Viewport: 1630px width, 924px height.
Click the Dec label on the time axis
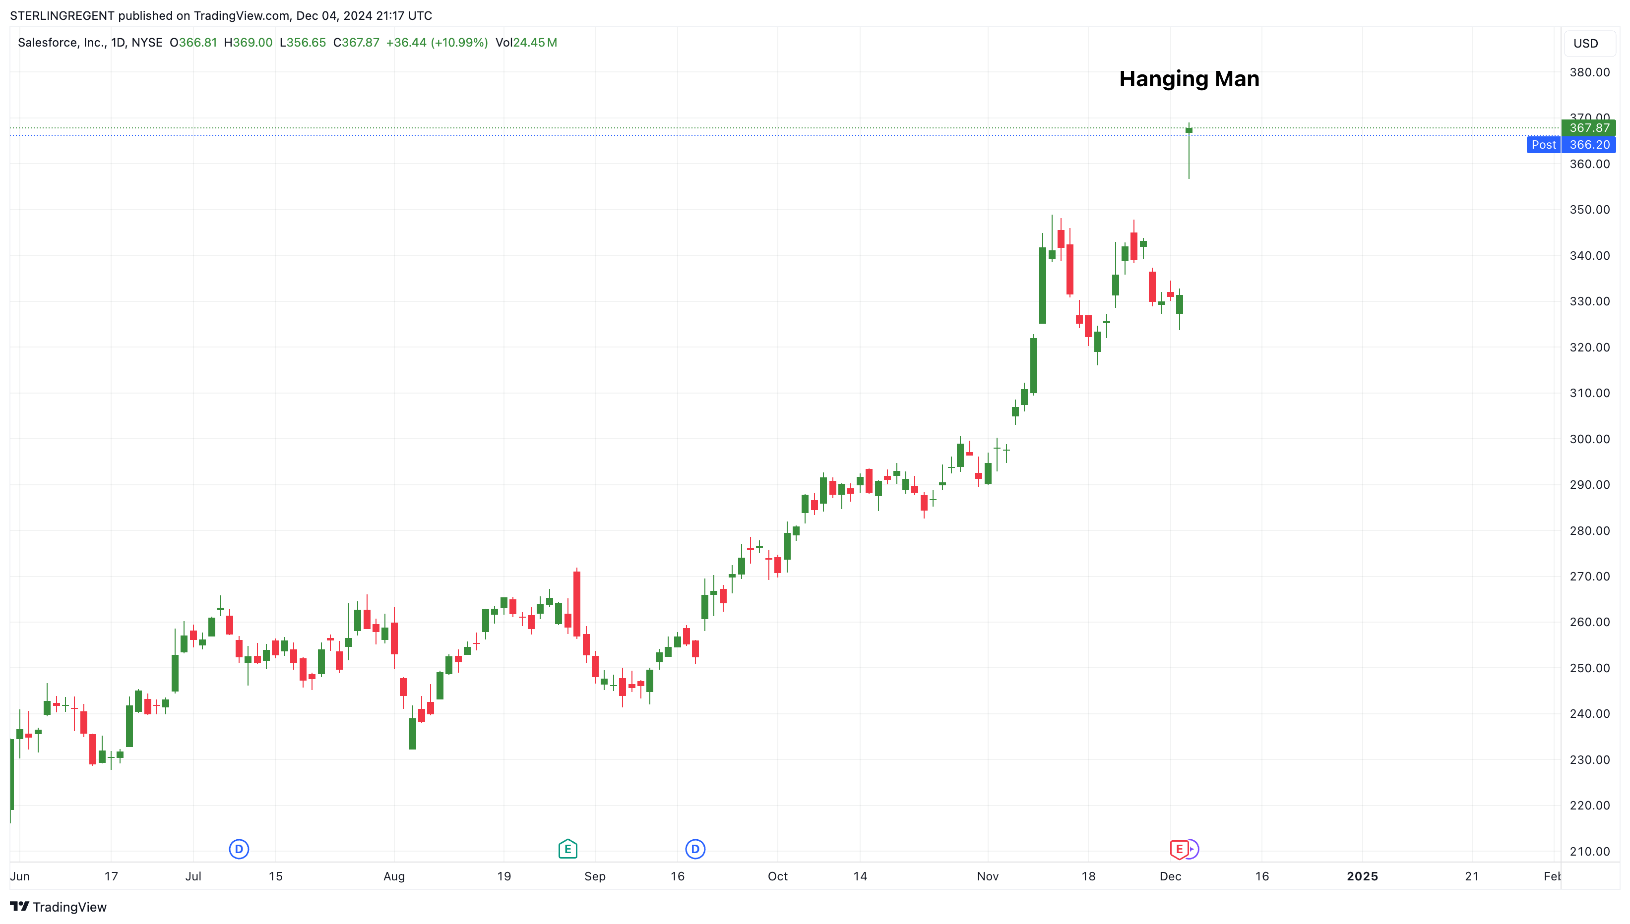click(x=1170, y=876)
